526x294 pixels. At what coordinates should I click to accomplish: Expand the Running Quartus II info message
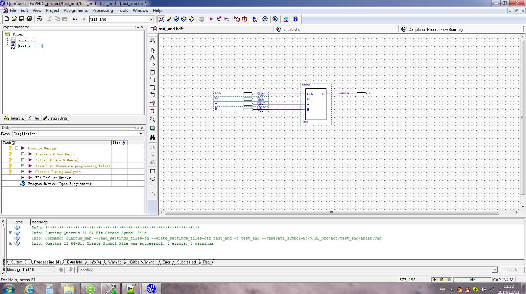(11, 233)
